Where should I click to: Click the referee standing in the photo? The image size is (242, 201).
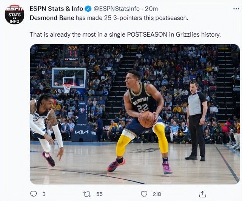(197, 119)
